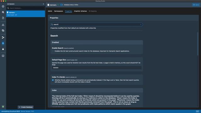201x113 pixels.
Task: Open the BI Mapping tab
Action: tap(93, 11)
